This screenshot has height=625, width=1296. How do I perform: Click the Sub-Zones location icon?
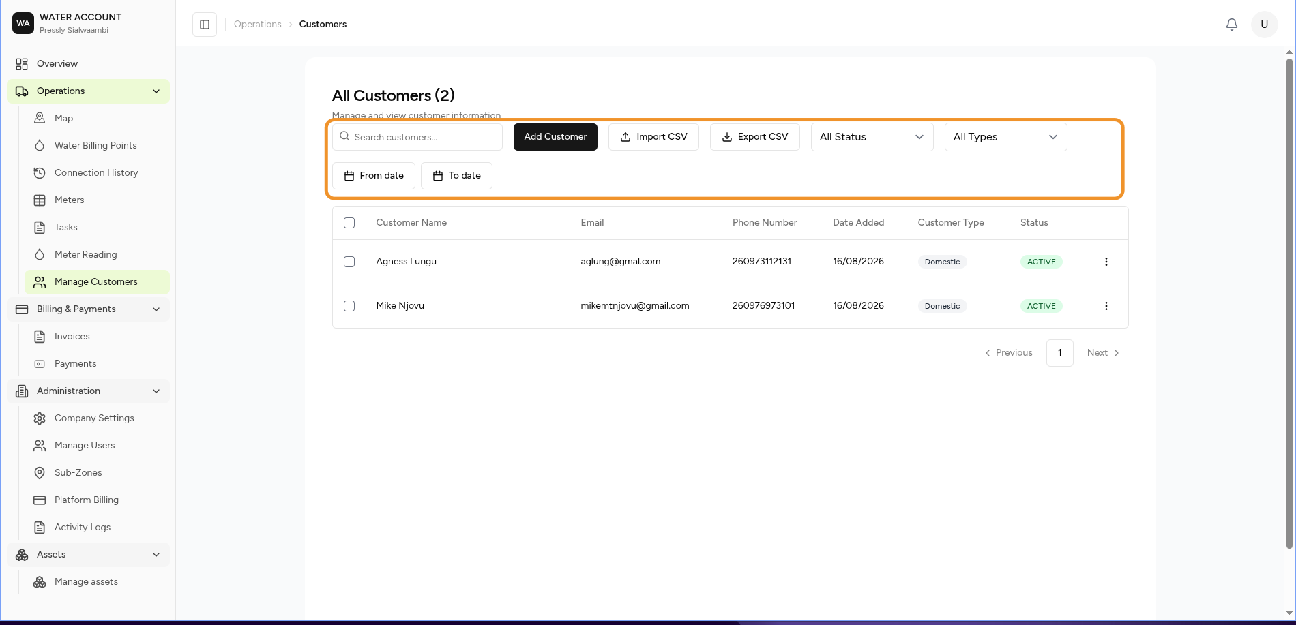[40, 472]
